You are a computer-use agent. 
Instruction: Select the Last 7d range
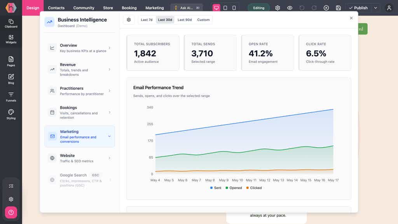[x=147, y=20]
